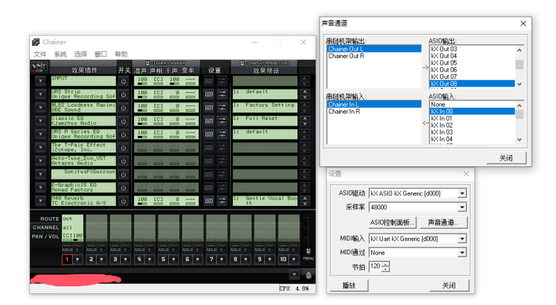
Task: Open the 文件 menu
Action: pyautogui.click(x=40, y=54)
